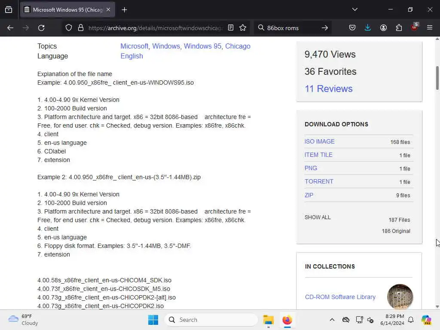
Task: Click the 4.00.73f CHICOSDK_M5.iso filename text
Action: coord(104,289)
